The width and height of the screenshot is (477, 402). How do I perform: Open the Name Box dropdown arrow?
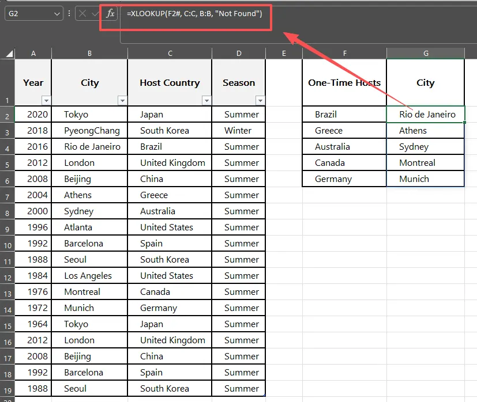[57, 13]
